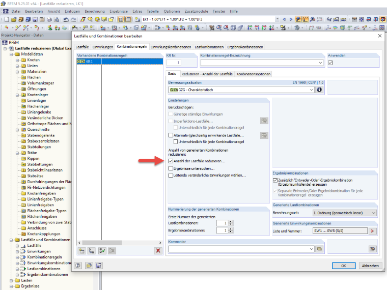Open Bemessungssituation GZG Charakteristisch dropdown
Screen dimensions: 387x290
(x=312, y=90)
